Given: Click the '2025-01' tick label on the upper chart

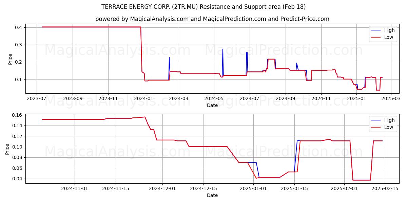Looking at the screenshot, I should [x=357, y=98].
